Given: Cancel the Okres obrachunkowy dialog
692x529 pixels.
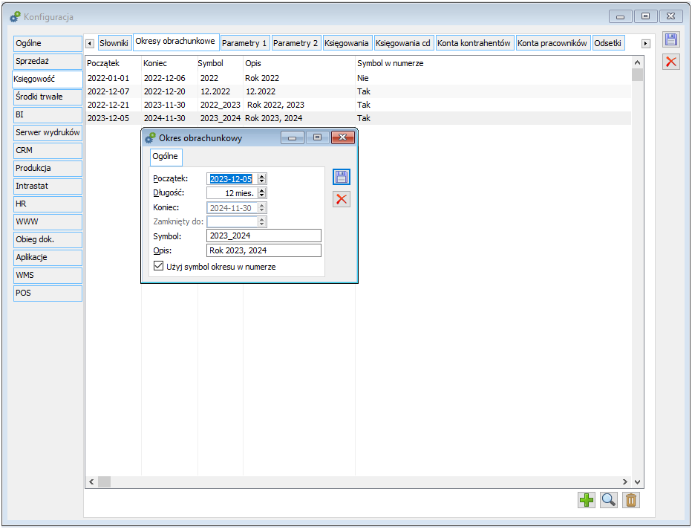Looking at the screenshot, I should point(341,199).
